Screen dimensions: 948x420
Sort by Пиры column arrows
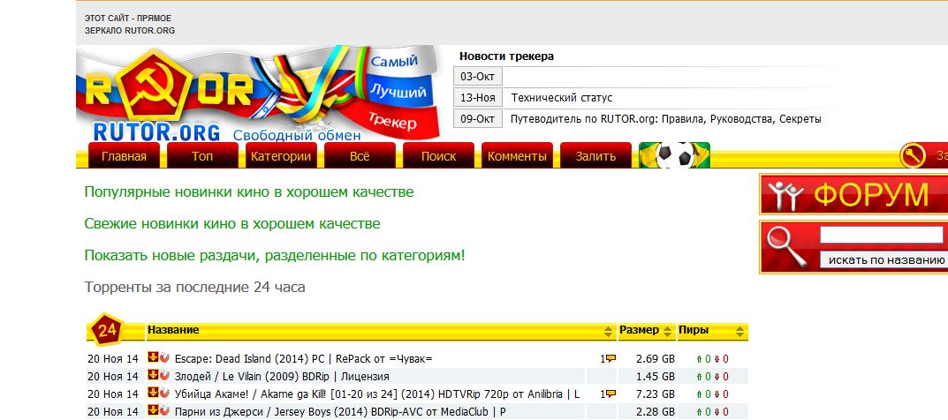click(x=740, y=331)
